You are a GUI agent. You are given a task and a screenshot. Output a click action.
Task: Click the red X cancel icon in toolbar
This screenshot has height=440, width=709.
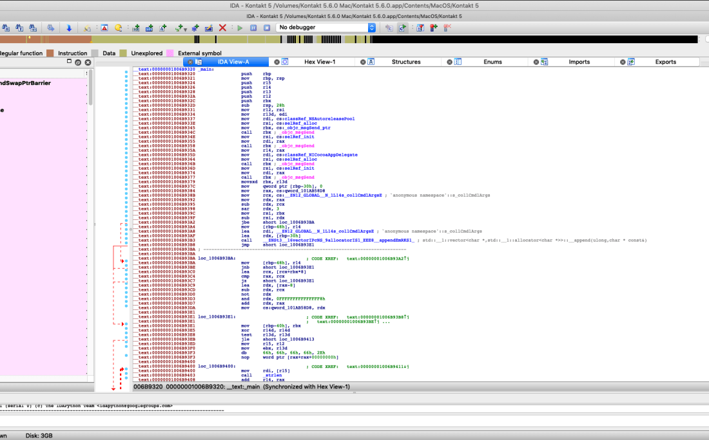(222, 28)
